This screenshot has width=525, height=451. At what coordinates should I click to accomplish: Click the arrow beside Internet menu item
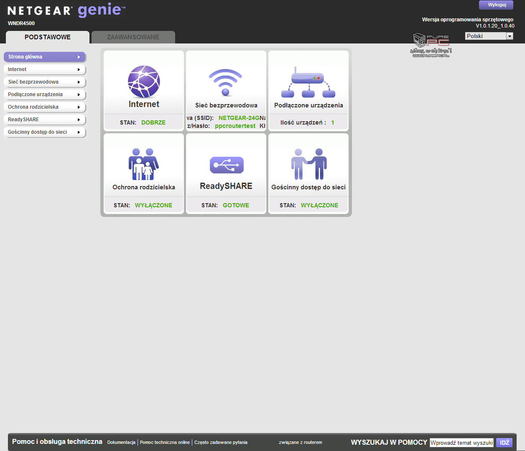[79, 69]
